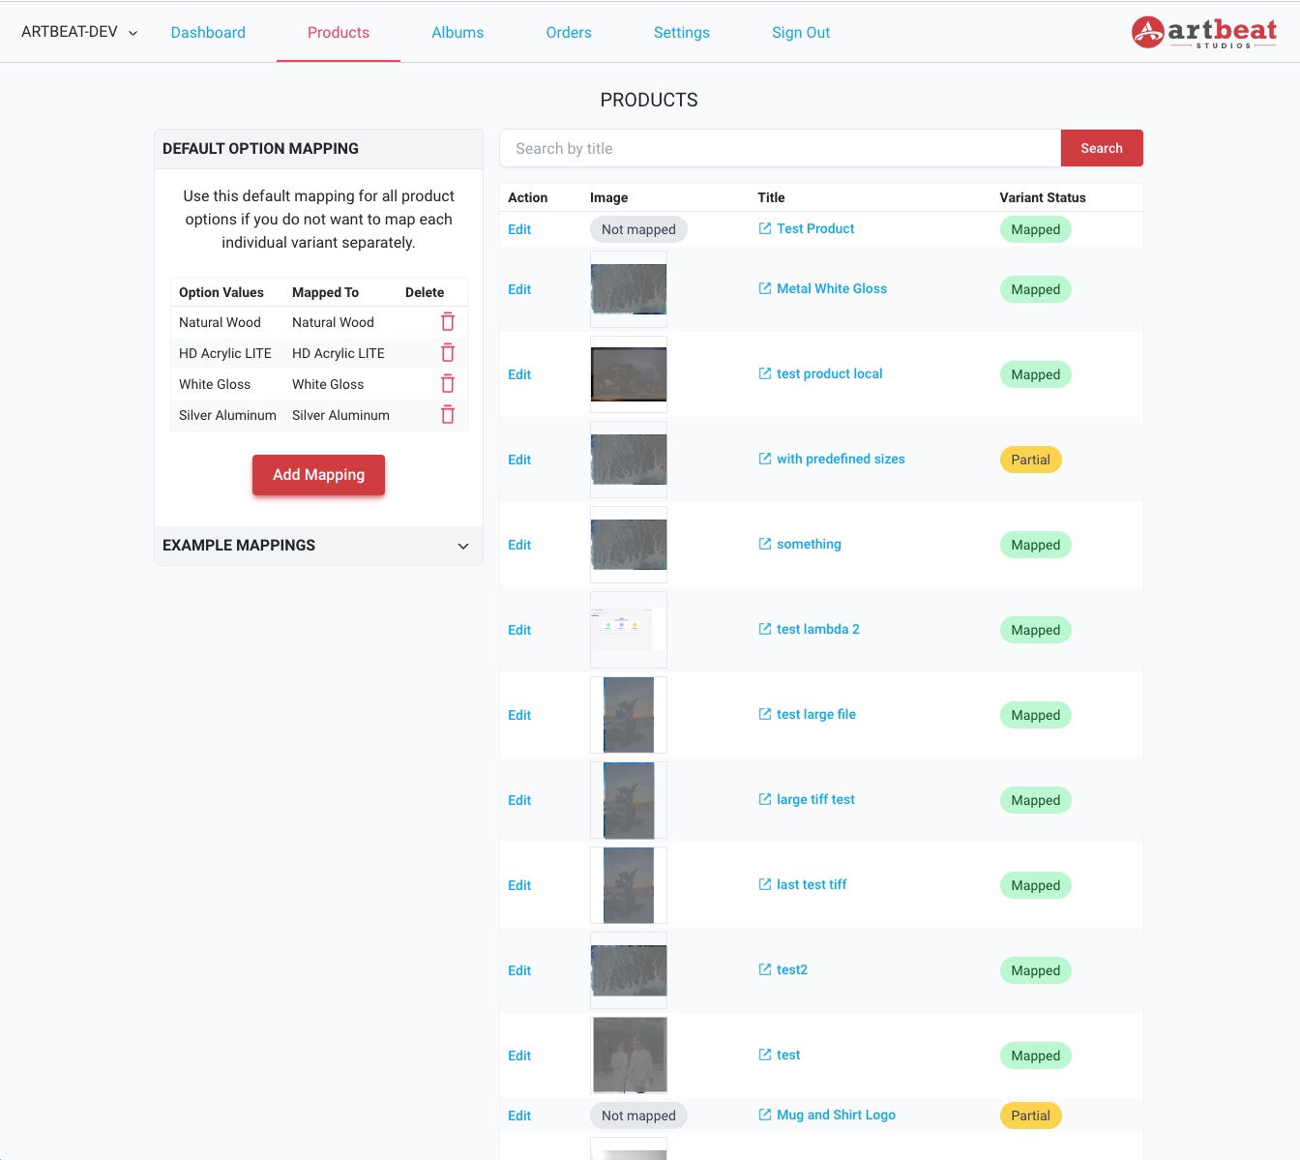Click the test lambda 2 thumbnail
Image resolution: width=1300 pixels, height=1160 pixels.
tap(629, 630)
